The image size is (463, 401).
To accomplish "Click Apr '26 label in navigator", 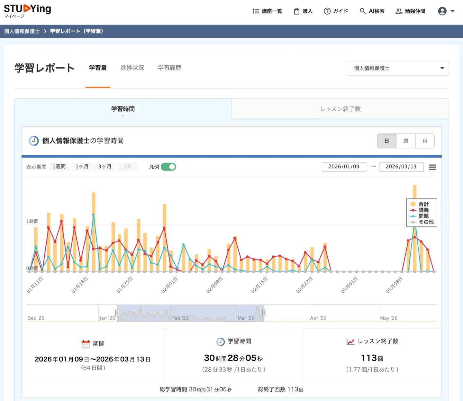I will pos(318,318).
